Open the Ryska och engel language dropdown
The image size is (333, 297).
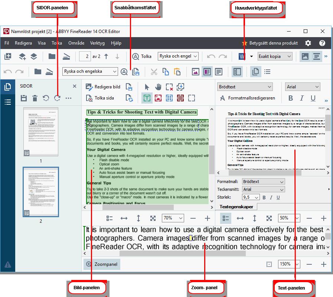click(x=178, y=56)
